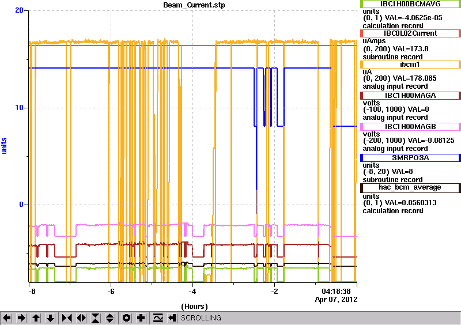The width and height of the screenshot is (461, 325).
Task: Click the y-axis value 20
Action: [x=19, y=10]
